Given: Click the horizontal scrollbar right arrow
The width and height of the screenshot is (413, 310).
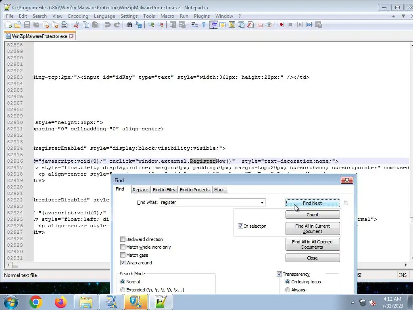Looking at the screenshot, I should click(406, 265).
